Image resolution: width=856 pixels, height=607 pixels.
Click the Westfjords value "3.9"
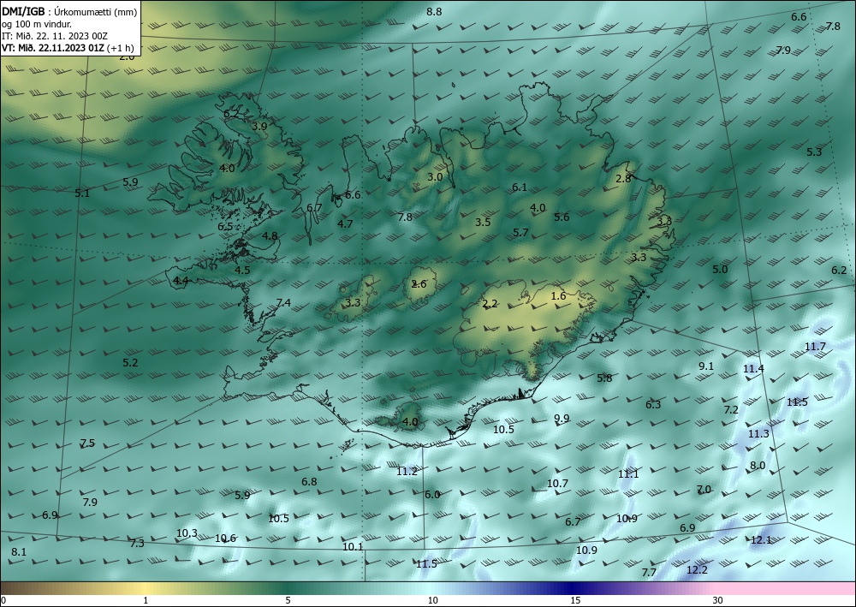(x=259, y=126)
